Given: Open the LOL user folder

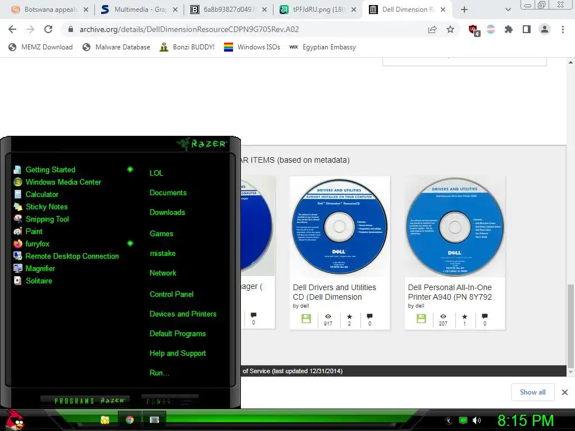Looking at the screenshot, I should [x=156, y=173].
